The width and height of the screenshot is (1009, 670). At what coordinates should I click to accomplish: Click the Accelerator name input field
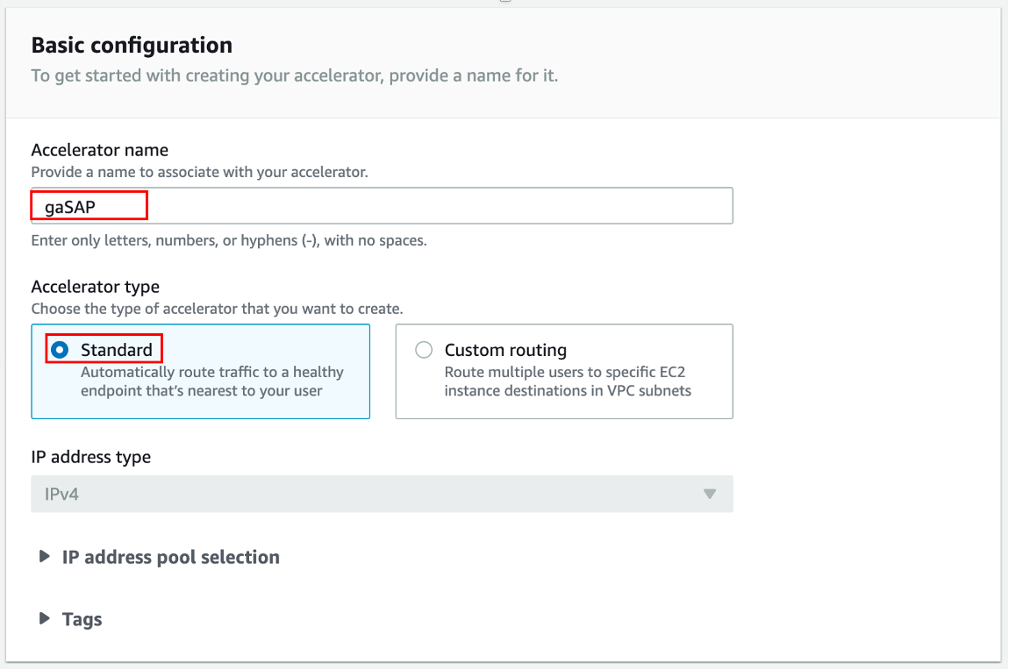(439, 206)
